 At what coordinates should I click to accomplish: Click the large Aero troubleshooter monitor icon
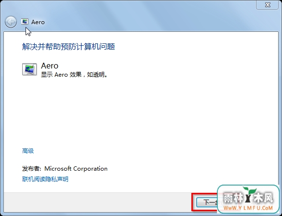[29, 69]
